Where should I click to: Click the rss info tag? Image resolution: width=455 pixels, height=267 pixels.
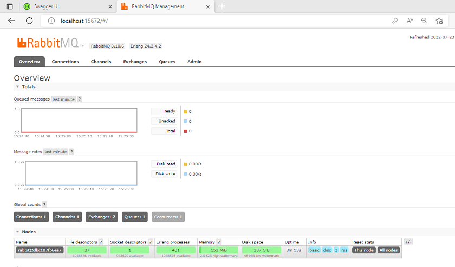[344, 250]
